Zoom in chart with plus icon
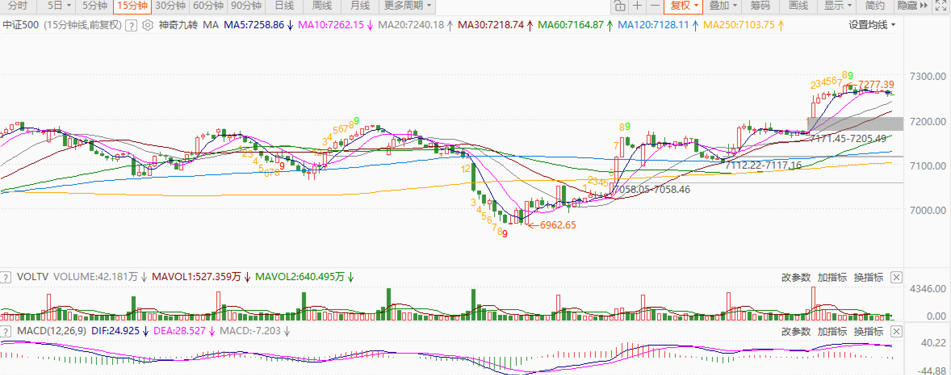This screenshot has width=951, height=375. 637,6
